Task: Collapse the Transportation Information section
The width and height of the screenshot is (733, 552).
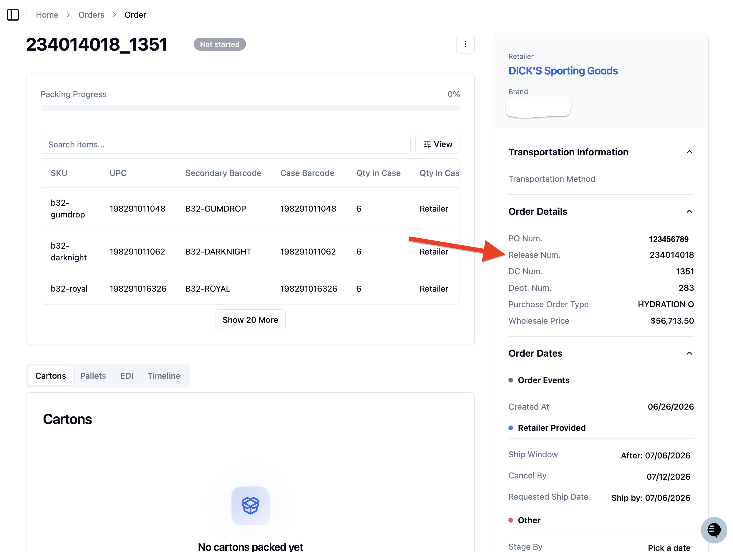Action: click(x=689, y=152)
